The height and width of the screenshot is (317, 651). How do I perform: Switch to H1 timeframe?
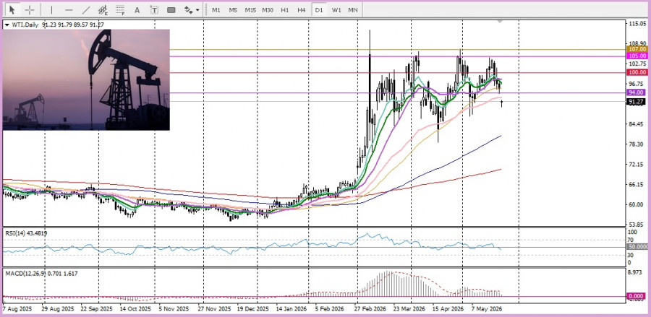tap(284, 9)
